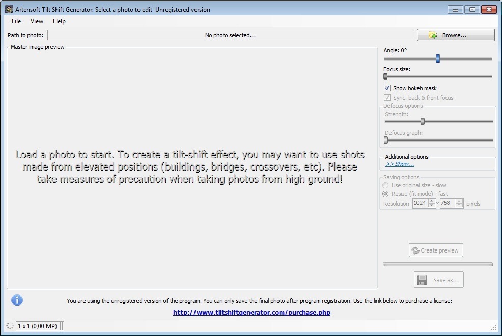Click the Path to photo field
Viewport: 502px width, 336px height.
(x=232, y=35)
